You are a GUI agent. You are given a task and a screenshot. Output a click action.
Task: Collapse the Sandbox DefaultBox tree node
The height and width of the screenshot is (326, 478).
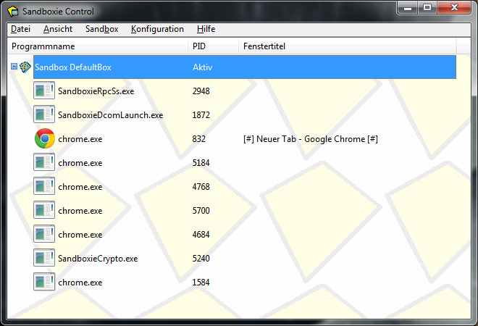14,66
